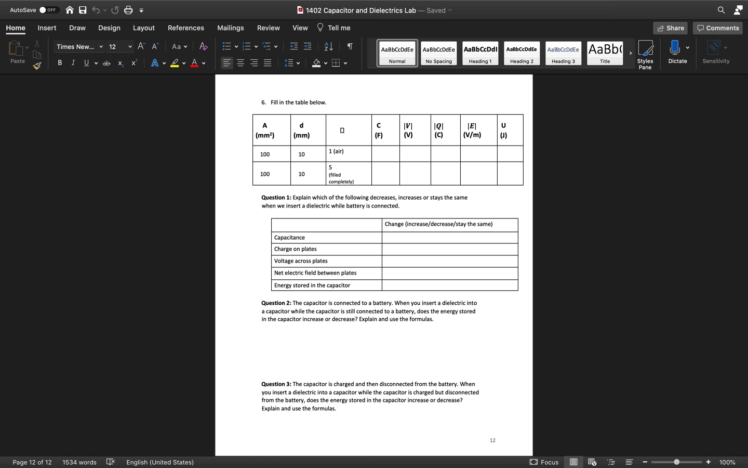Copy formatting with Format Painter brush
The image size is (748, 468).
37,66
